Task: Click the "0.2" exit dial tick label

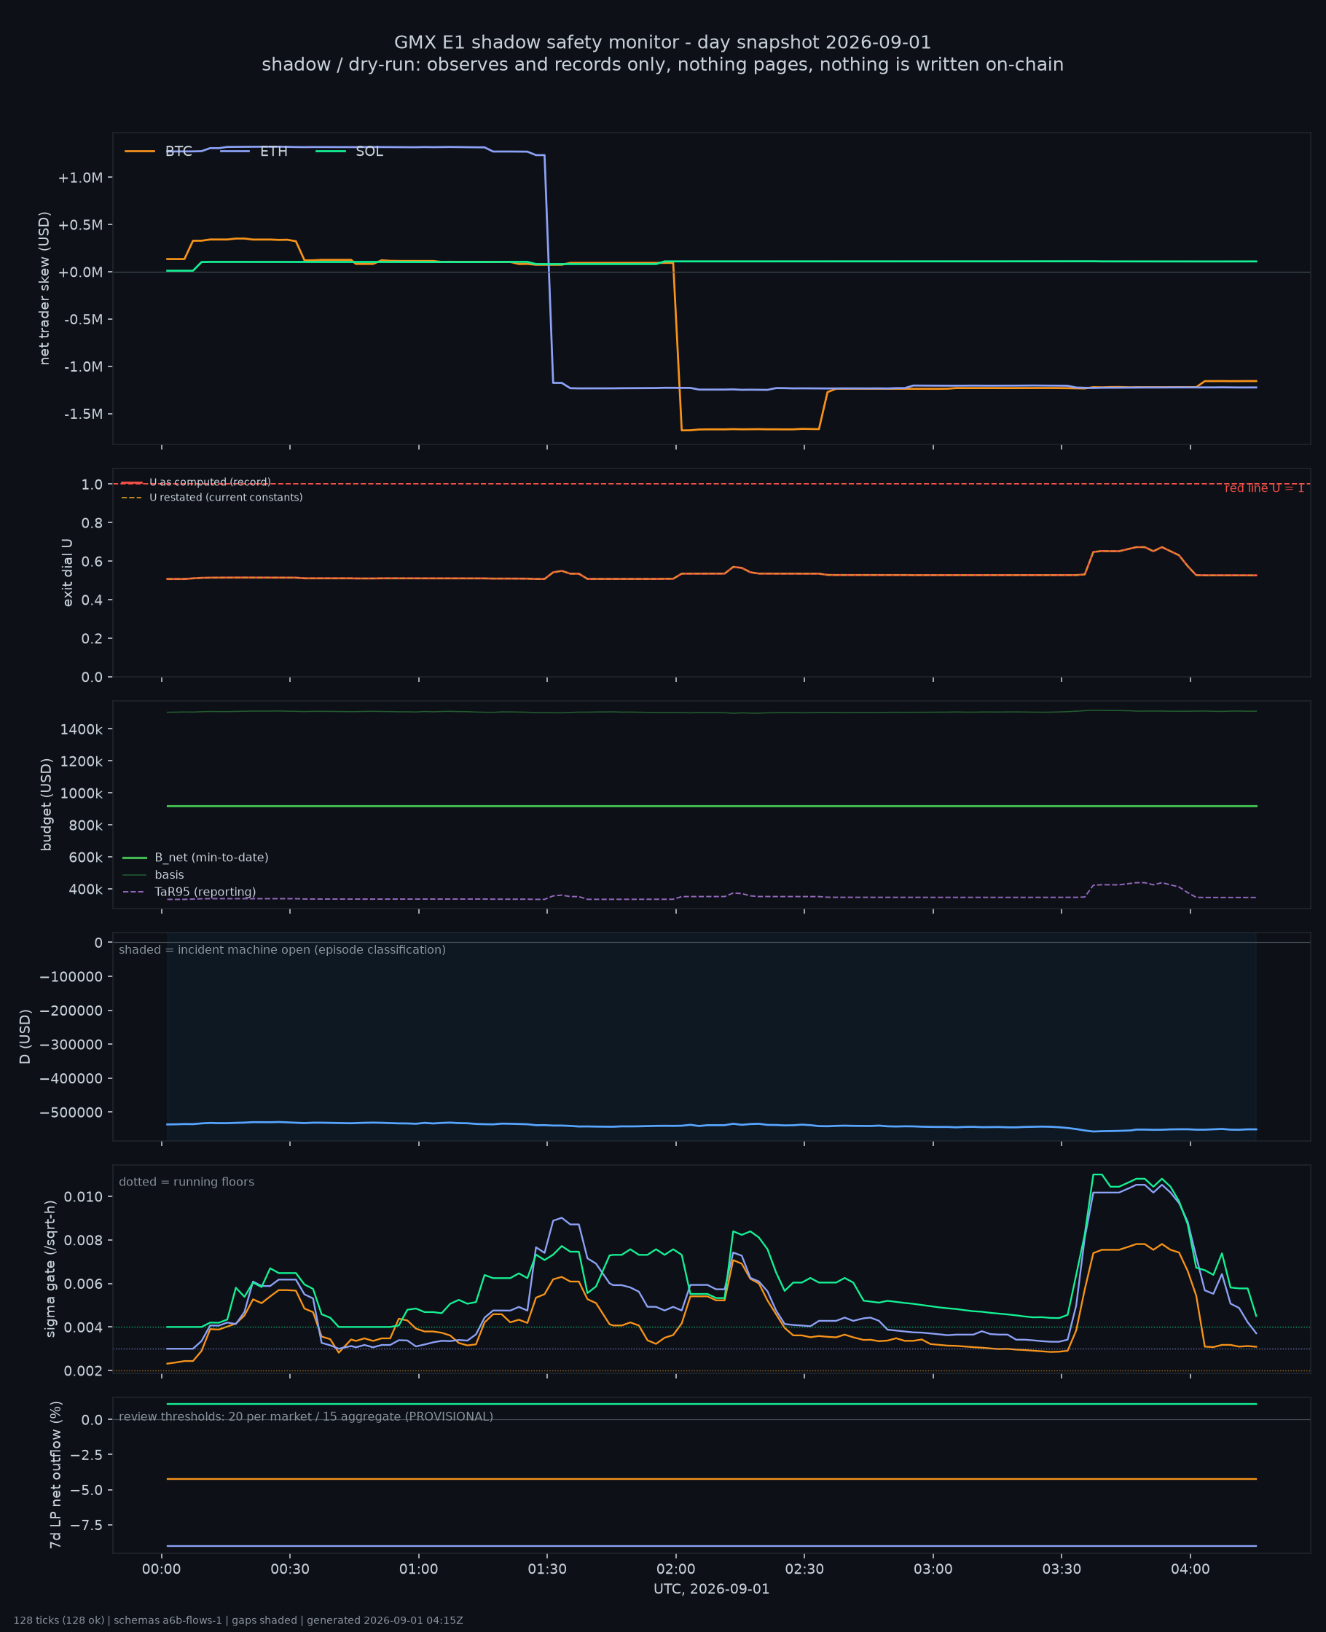Action: coord(92,639)
